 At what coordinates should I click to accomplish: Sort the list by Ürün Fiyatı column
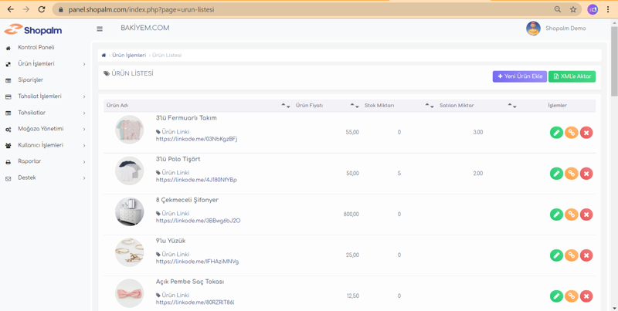pos(354,106)
